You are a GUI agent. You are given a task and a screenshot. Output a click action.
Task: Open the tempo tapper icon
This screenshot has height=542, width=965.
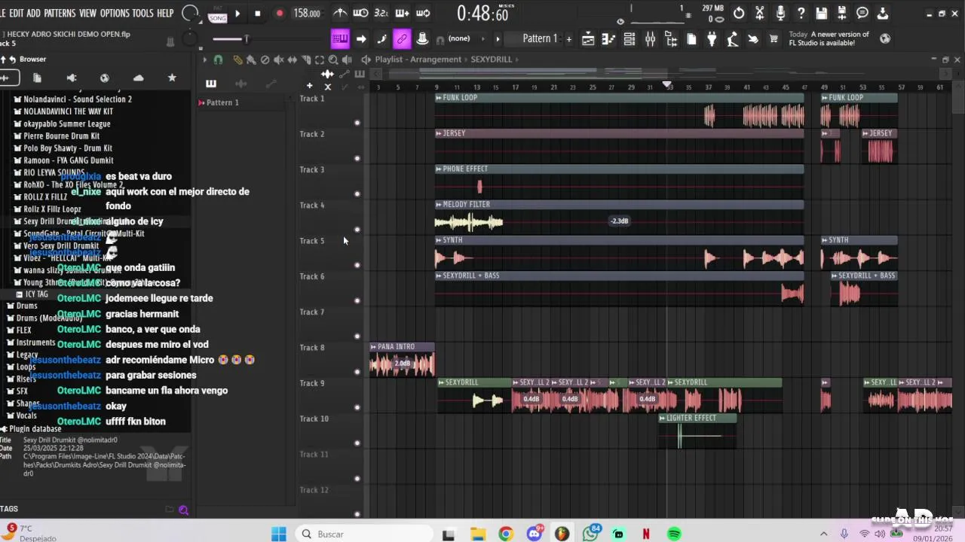click(732, 39)
